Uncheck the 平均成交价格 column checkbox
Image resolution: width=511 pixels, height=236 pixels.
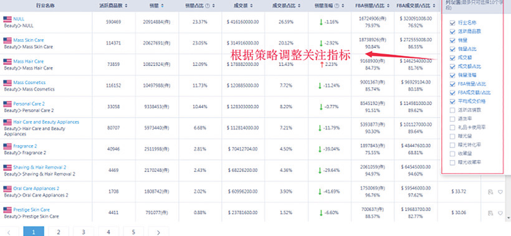pos(452,101)
